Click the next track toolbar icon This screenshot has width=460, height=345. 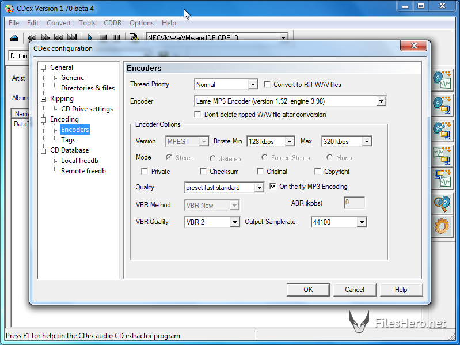pyautogui.click(x=72, y=37)
